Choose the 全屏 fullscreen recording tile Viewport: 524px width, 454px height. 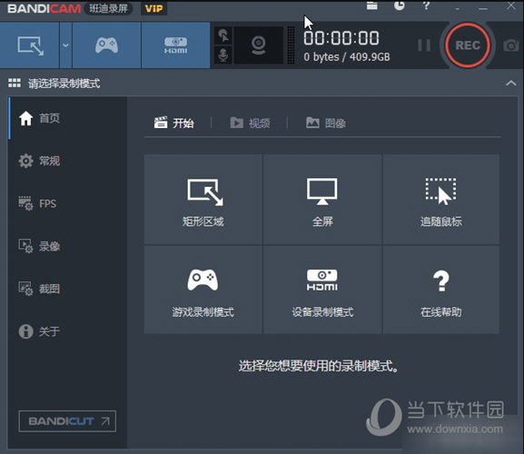(x=322, y=200)
